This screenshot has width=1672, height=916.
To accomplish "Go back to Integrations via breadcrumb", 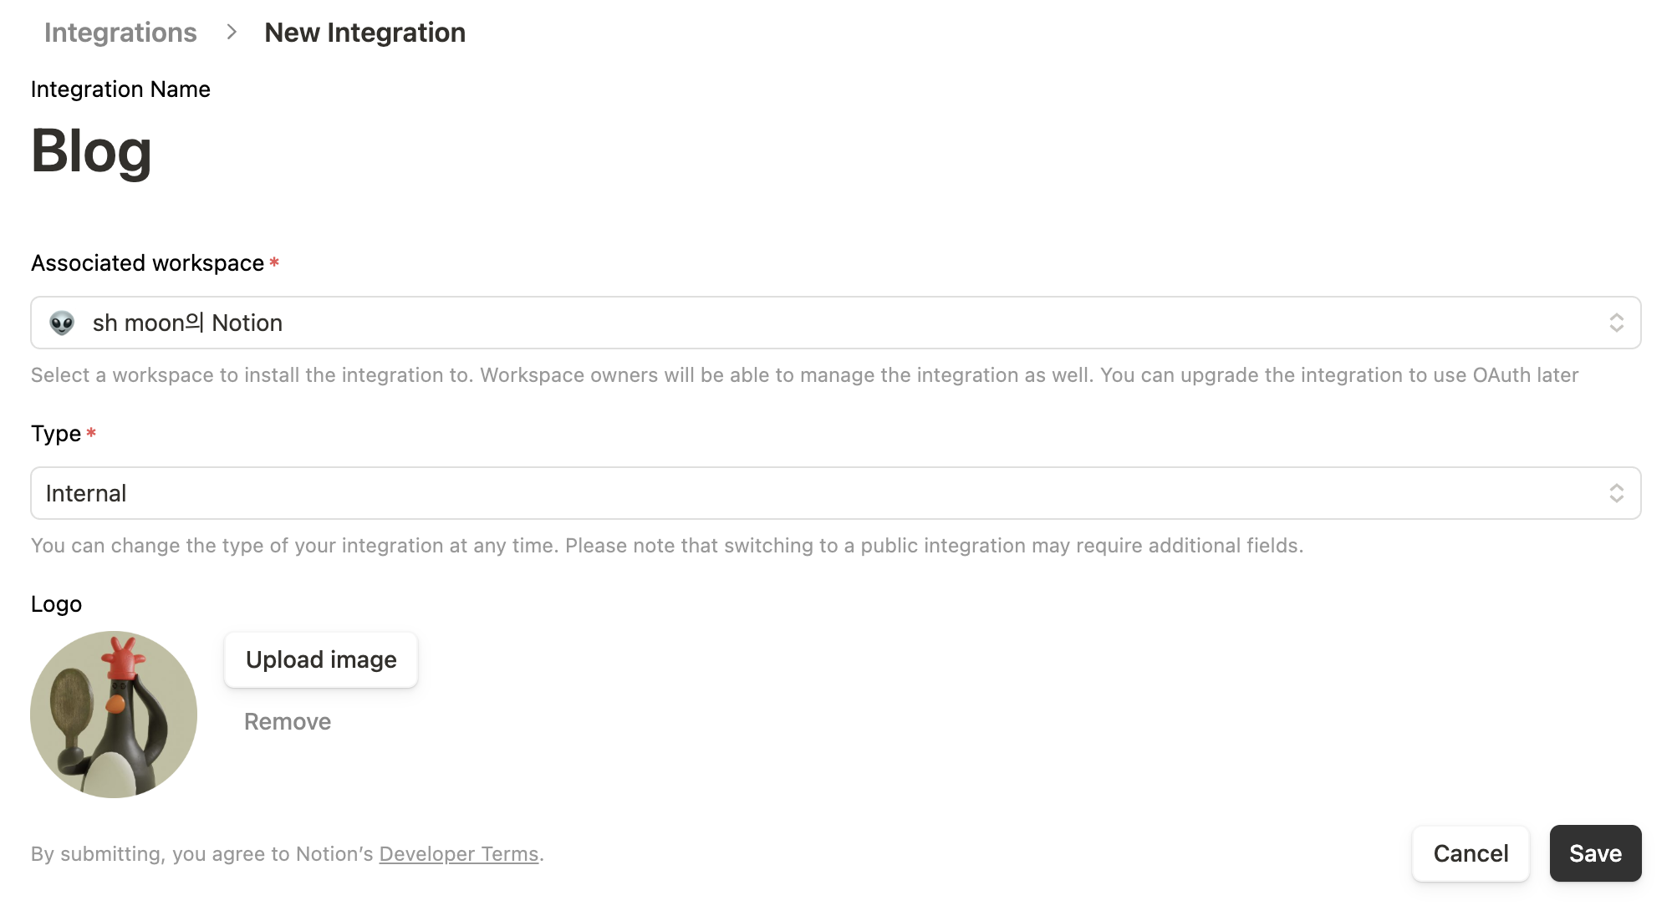I will point(120,33).
